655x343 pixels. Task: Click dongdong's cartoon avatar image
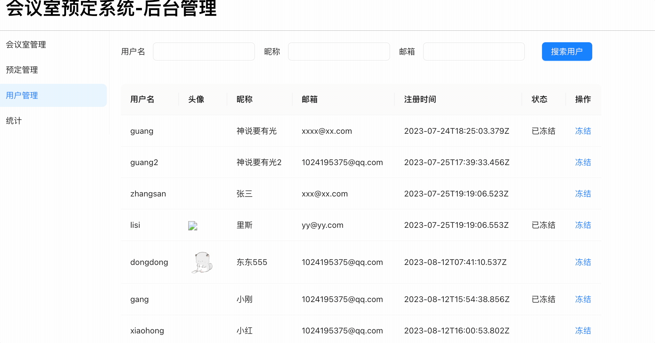[x=202, y=262]
